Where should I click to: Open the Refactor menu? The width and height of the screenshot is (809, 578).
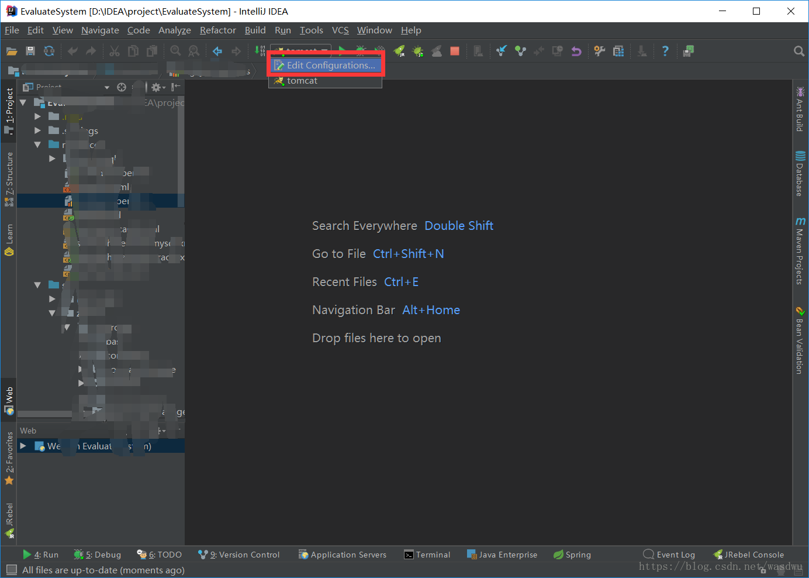click(x=218, y=30)
